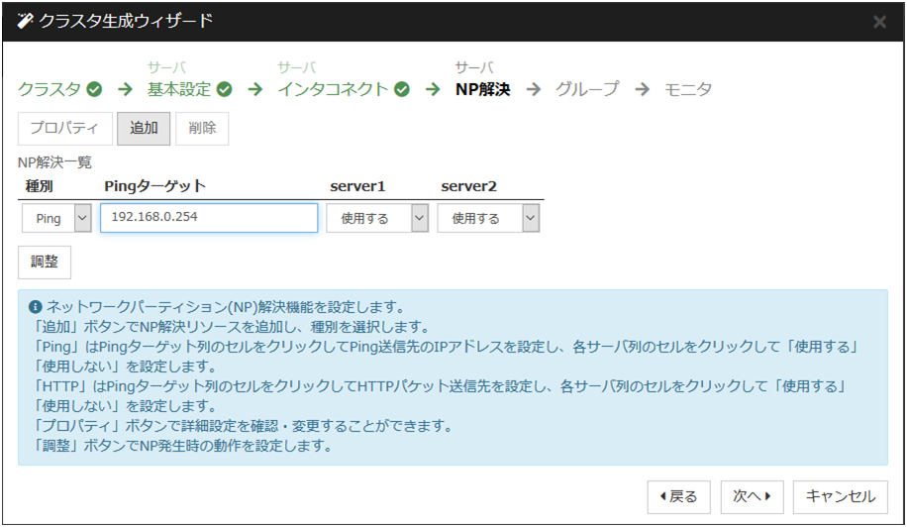
Task: Click the green checkmark beside インタコネクト
Action: [x=401, y=89]
